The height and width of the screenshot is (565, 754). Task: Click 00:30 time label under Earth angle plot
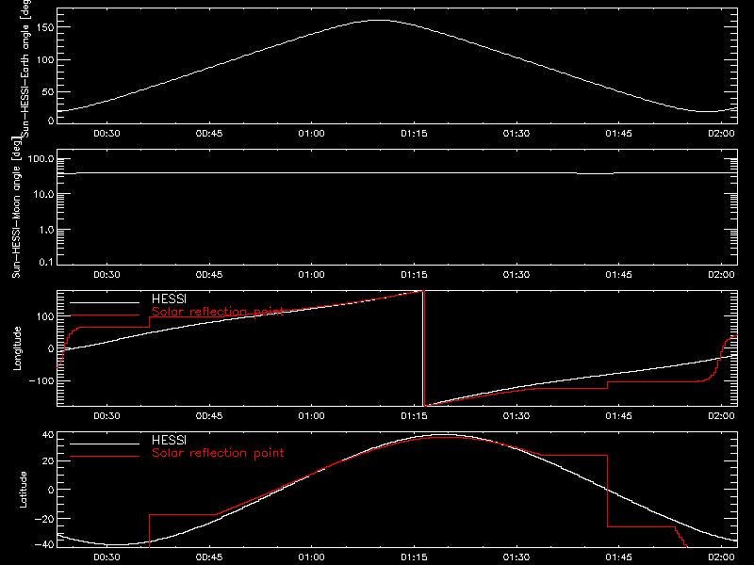tap(107, 134)
